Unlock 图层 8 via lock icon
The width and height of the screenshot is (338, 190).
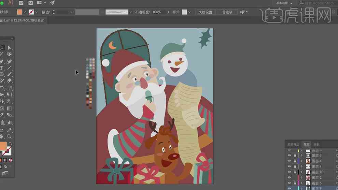coord(295,155)
